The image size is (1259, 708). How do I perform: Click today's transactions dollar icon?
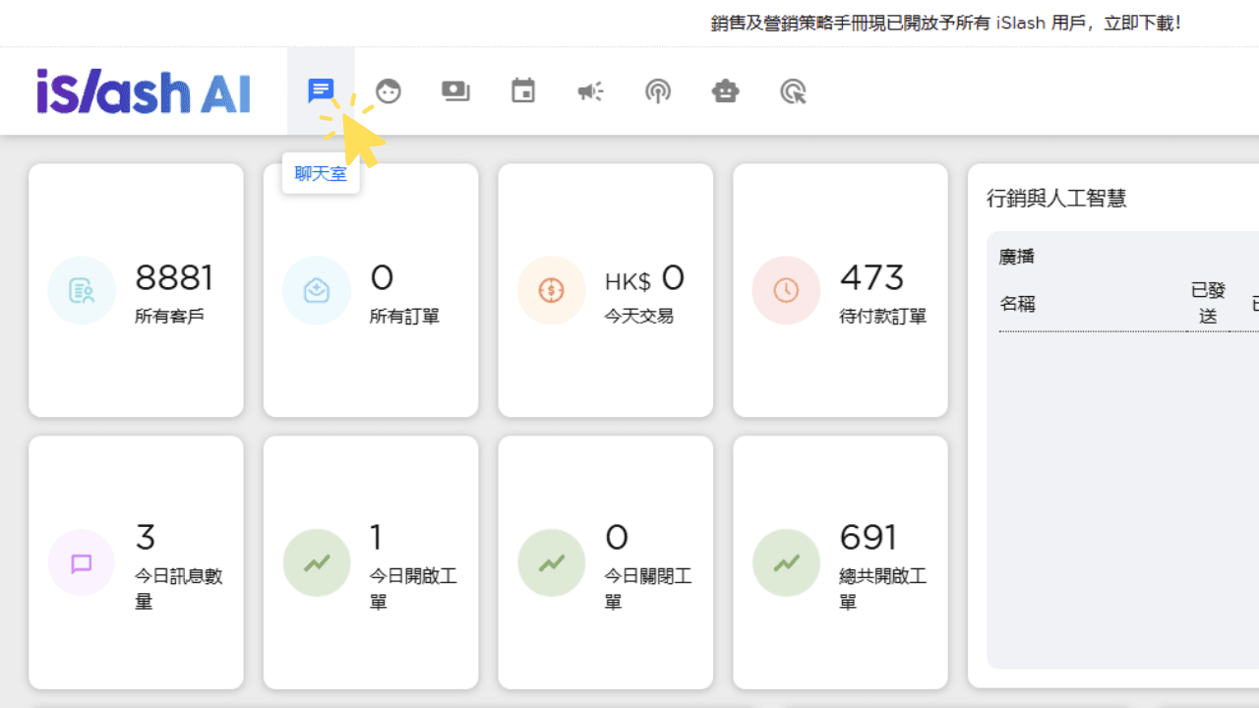(552, 290)
